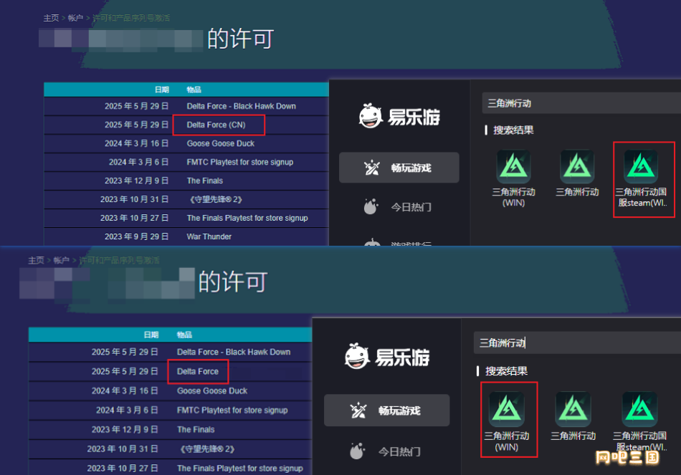Viewport: 681px width, 475px height.
Task: Click 日期 column header in lower license table
Action: 151,335
